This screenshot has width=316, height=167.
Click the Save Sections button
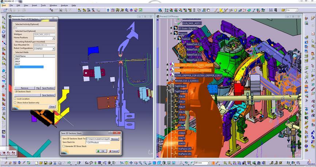point(48,95)
